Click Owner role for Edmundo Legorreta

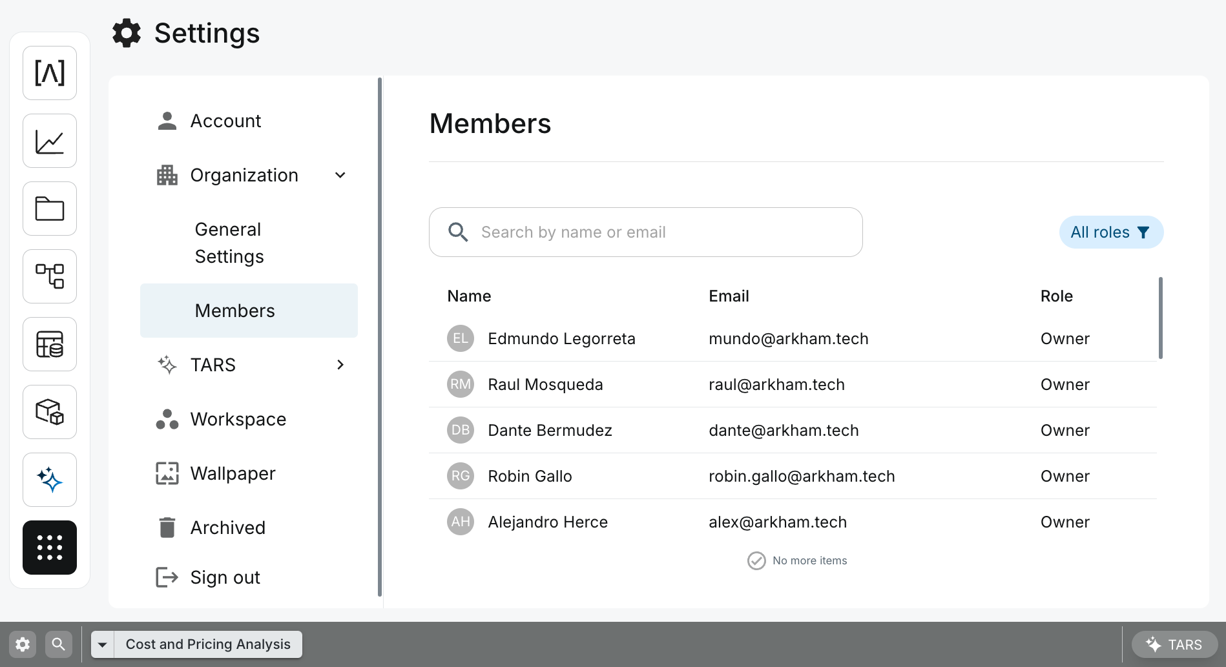pos(1065,338)
